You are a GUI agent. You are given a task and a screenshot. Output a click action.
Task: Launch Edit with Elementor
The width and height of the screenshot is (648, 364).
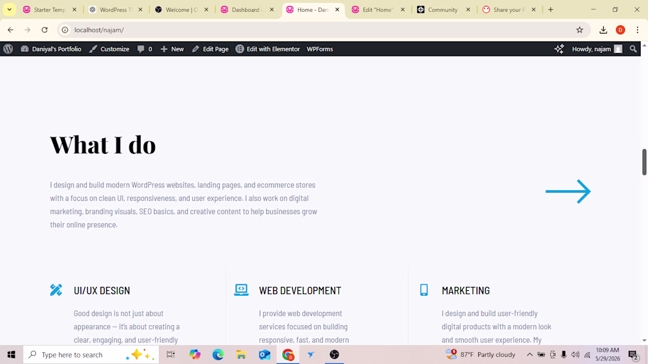pos(268,49)
